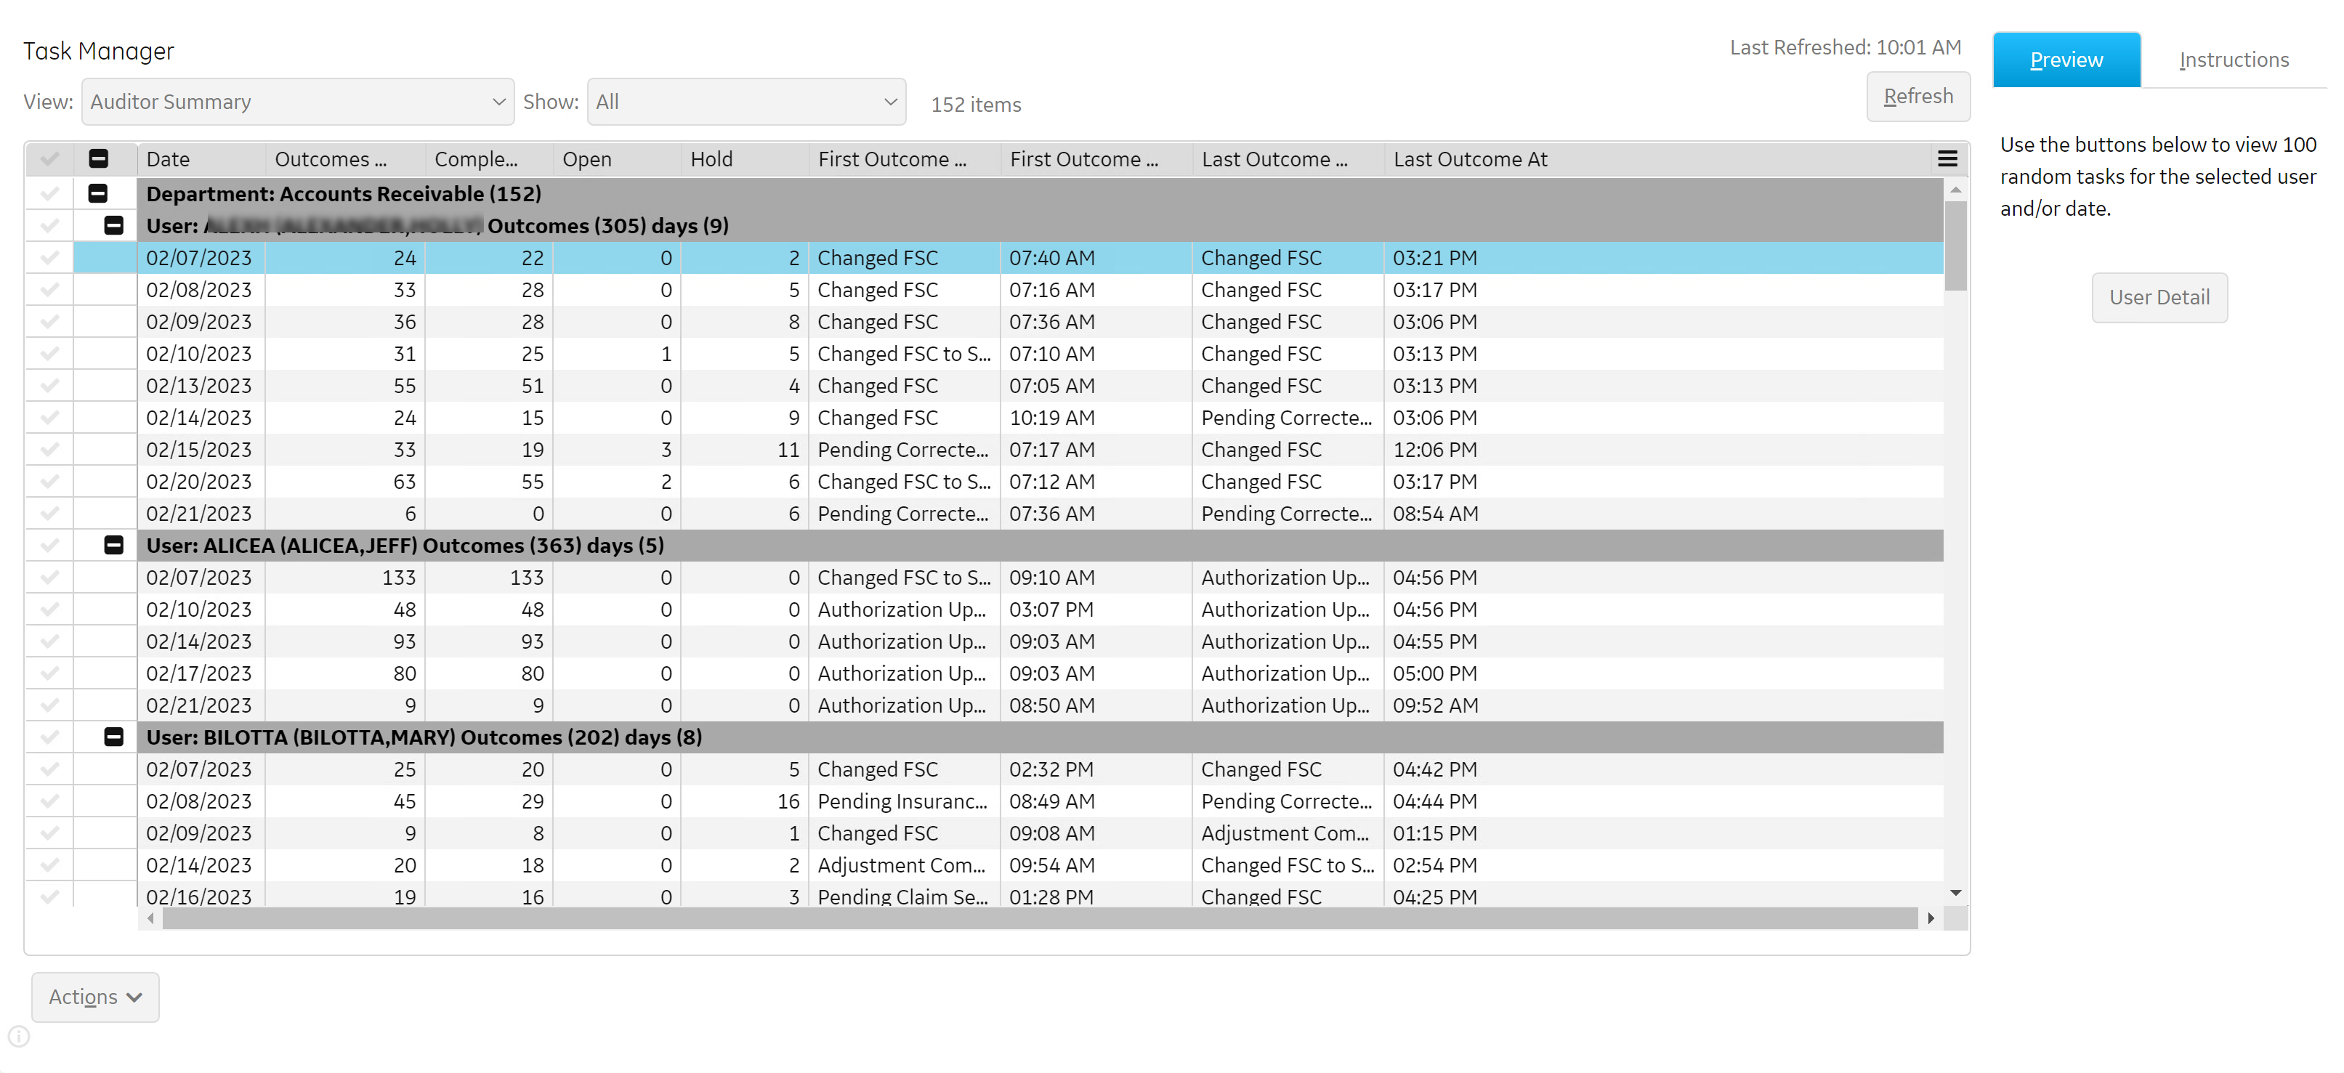Switch to the Instructions tab
The height and width of the screenshot is (1073, 2344).
click(2234, 60)
